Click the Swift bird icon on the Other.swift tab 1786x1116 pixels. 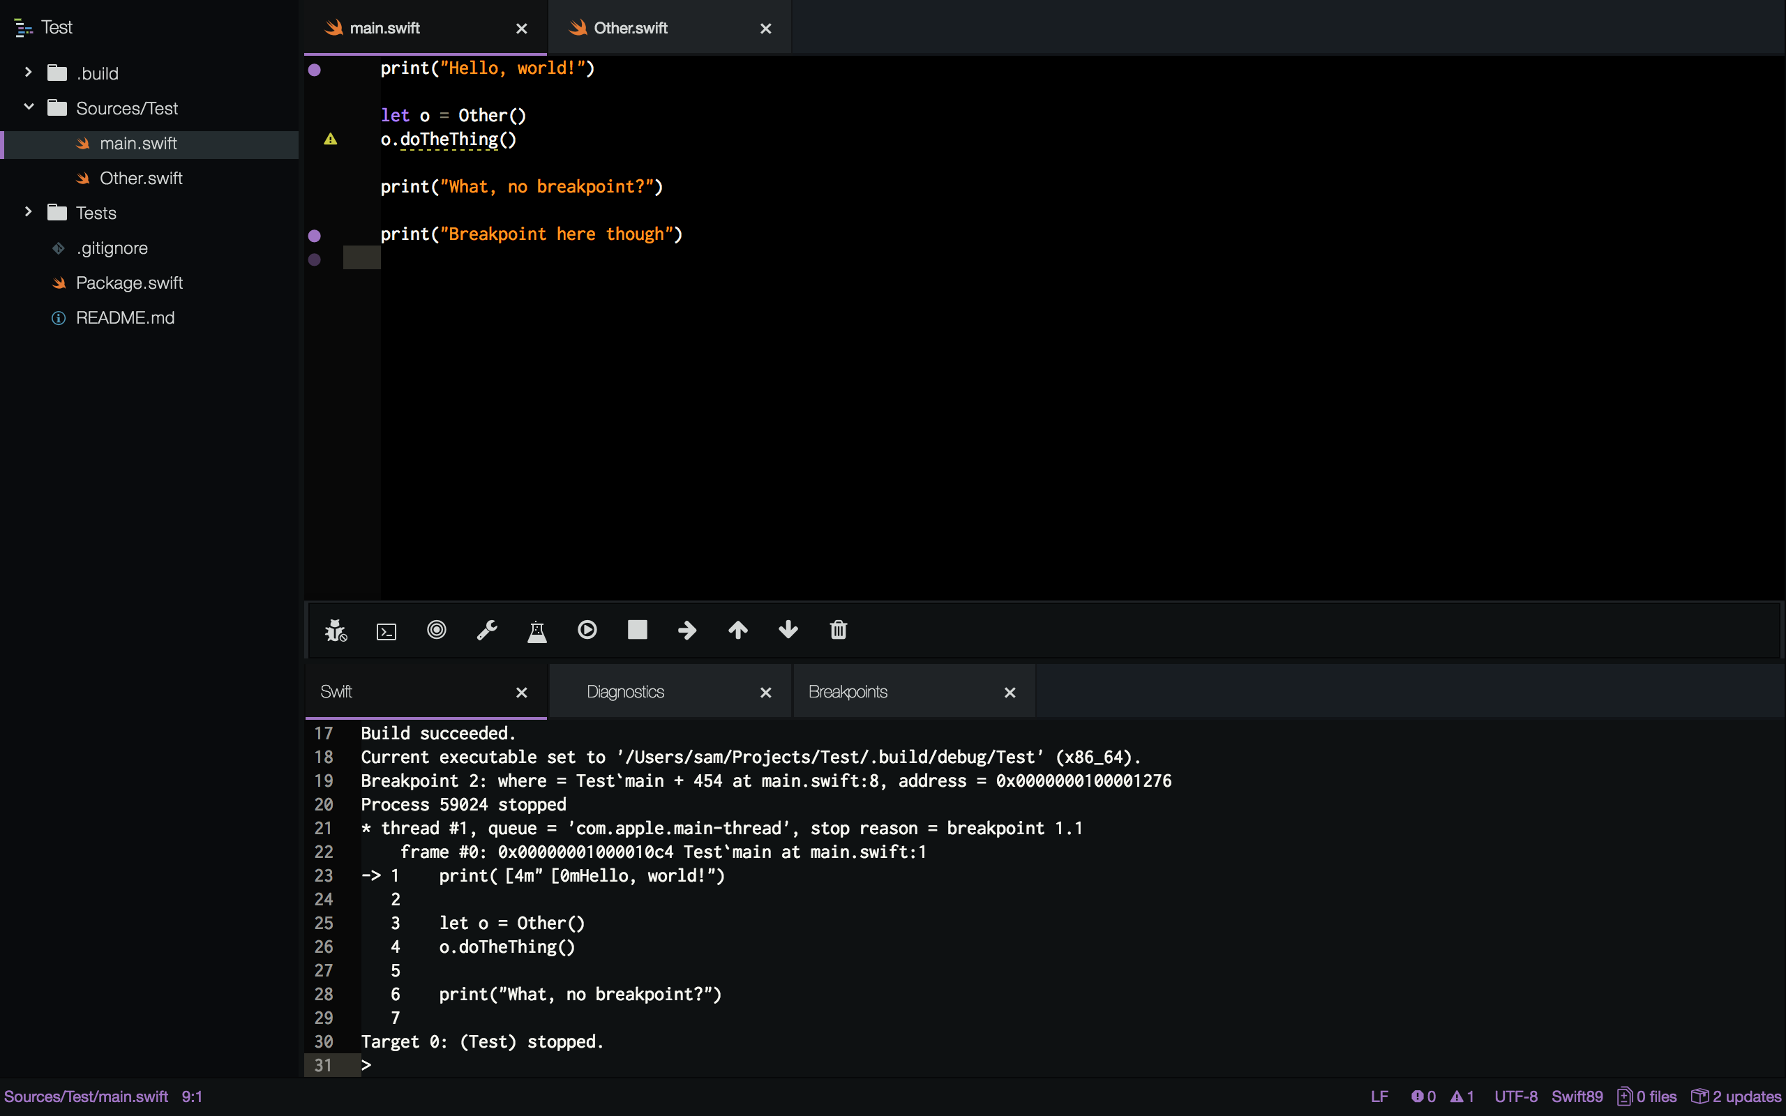tap(578, 27)
